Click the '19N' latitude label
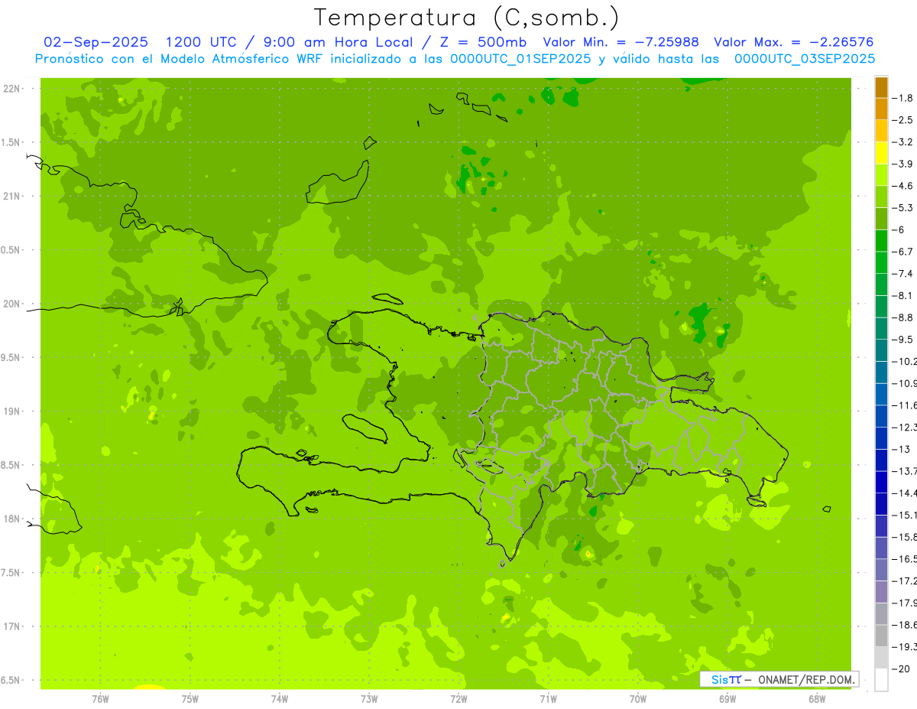 [12, 411]
